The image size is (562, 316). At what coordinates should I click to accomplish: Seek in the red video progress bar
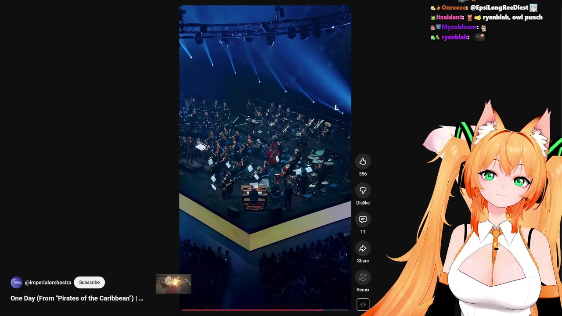265,310
